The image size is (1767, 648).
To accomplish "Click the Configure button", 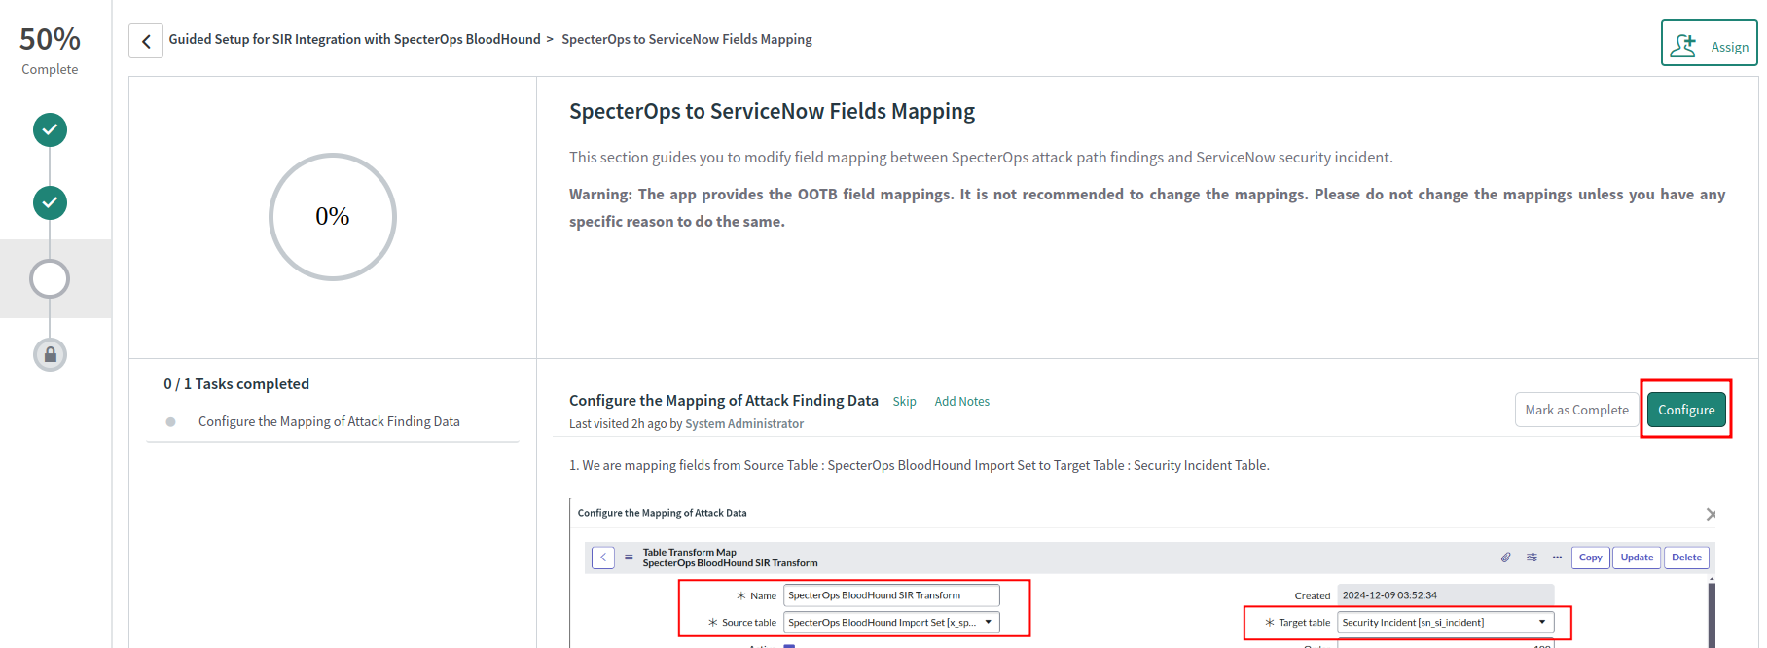I will pyautogui.click(x=1686, y=410).
